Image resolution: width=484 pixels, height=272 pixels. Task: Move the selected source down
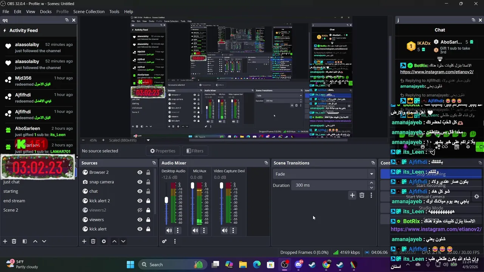click(x=123, y=241)
